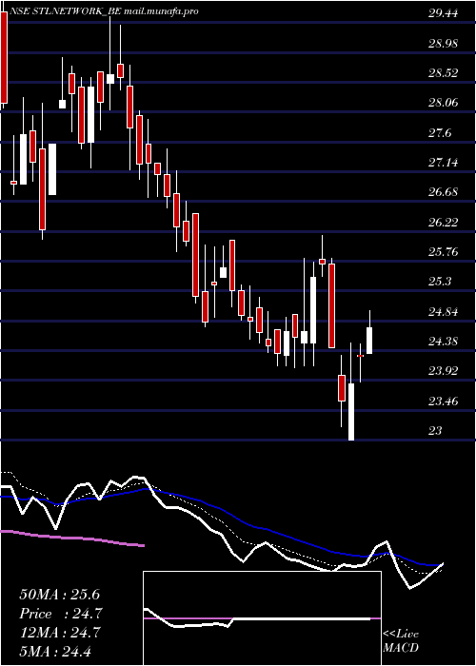Click the 12MA : 24.7 readout
The width and height of the screenshot is (476, 666).
59,633
